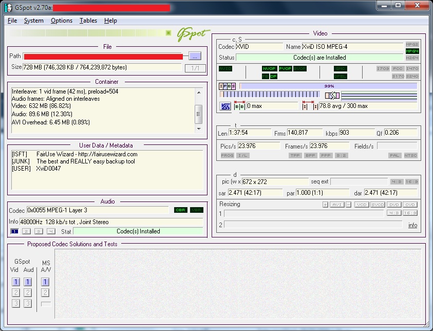
Task: Click the blue bitrate graph icon
Action: tap(225, 106)
